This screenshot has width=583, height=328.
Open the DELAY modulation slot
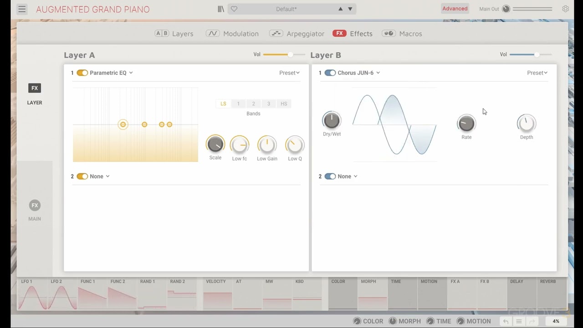(x=522, y=294)
